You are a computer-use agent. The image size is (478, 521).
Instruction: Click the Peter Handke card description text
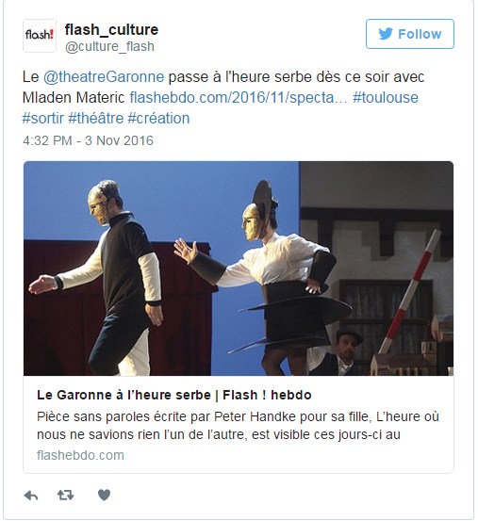coord(238,426)
